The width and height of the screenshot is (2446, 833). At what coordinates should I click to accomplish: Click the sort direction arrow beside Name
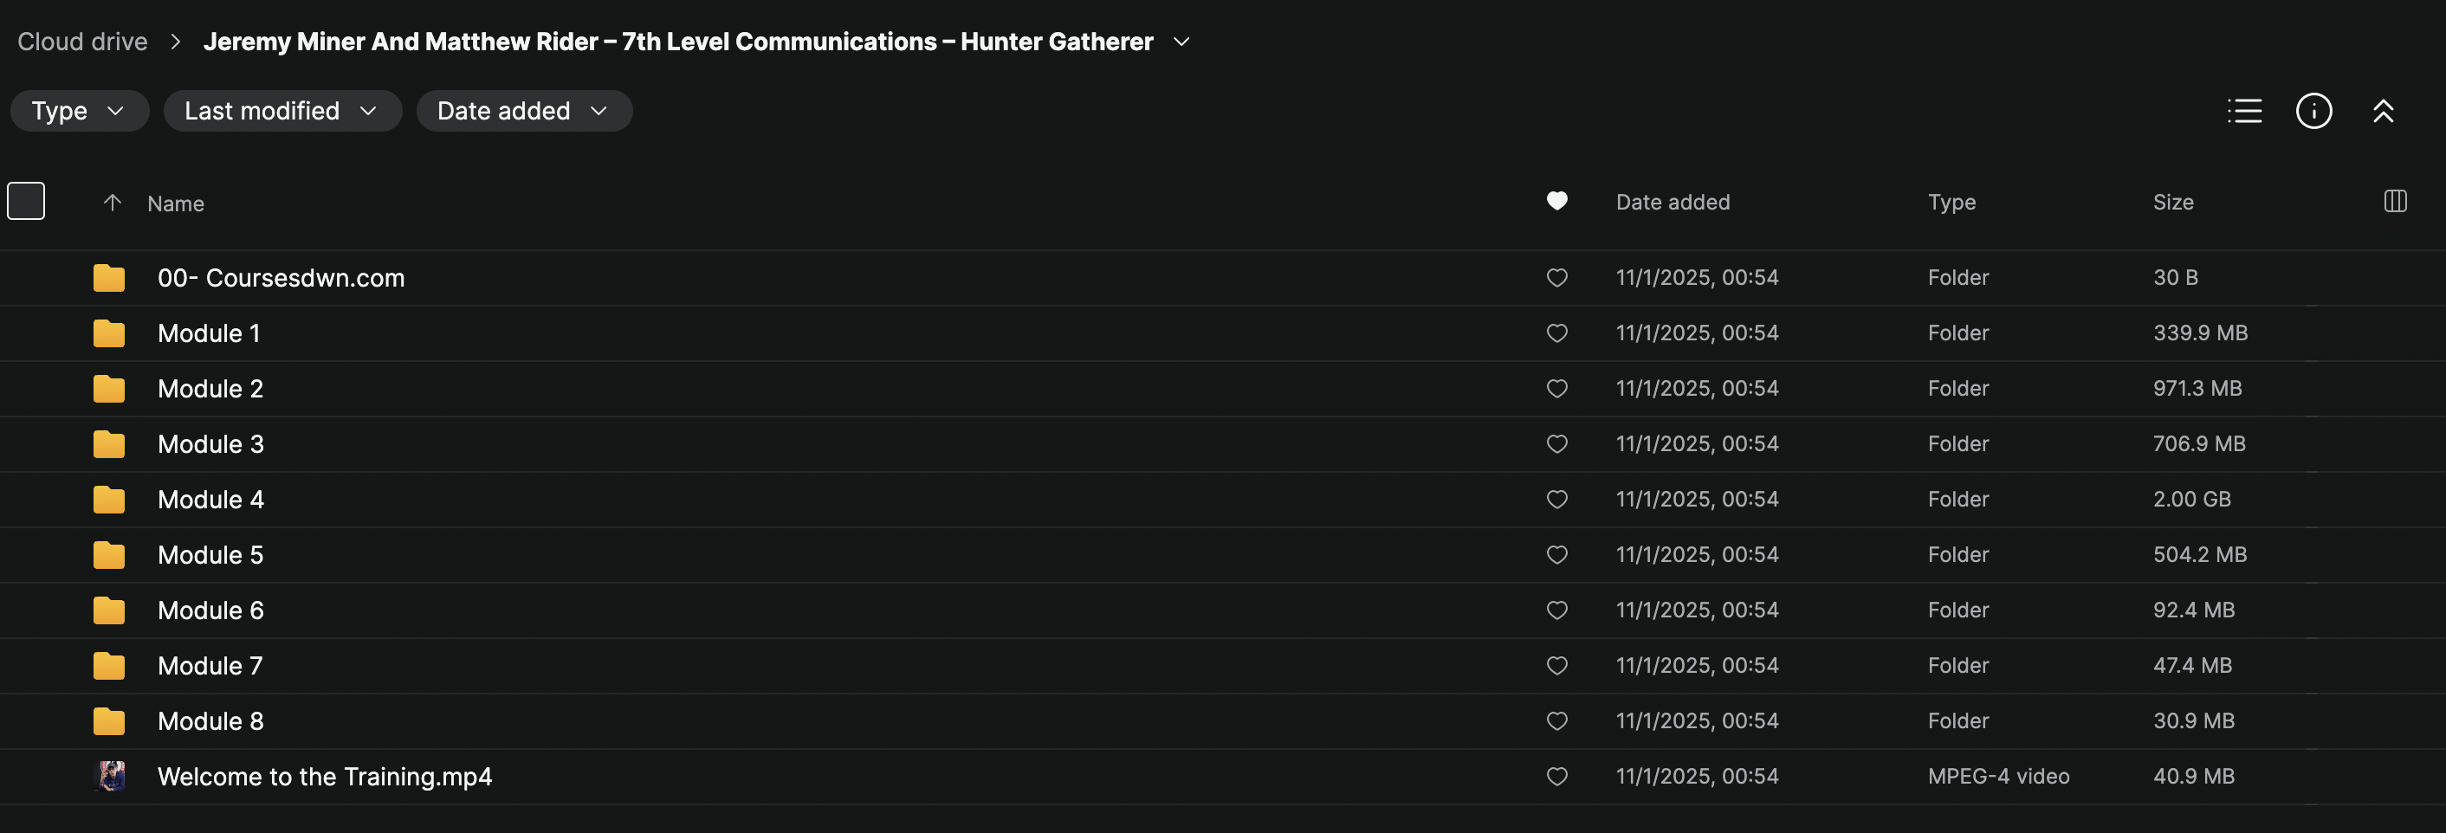112,202
